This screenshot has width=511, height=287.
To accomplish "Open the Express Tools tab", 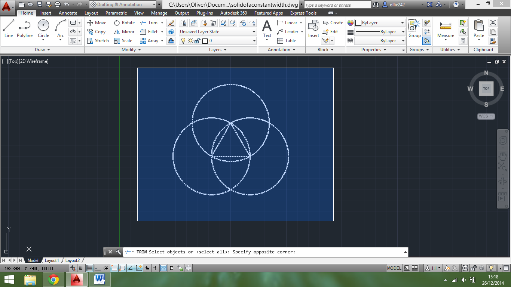I will [303, 13].
